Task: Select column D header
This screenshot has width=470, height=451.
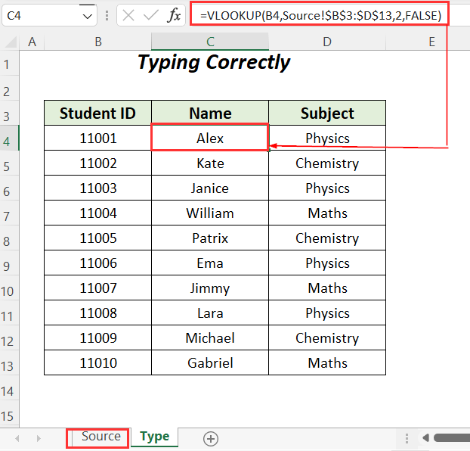Action: coord(327,42)
